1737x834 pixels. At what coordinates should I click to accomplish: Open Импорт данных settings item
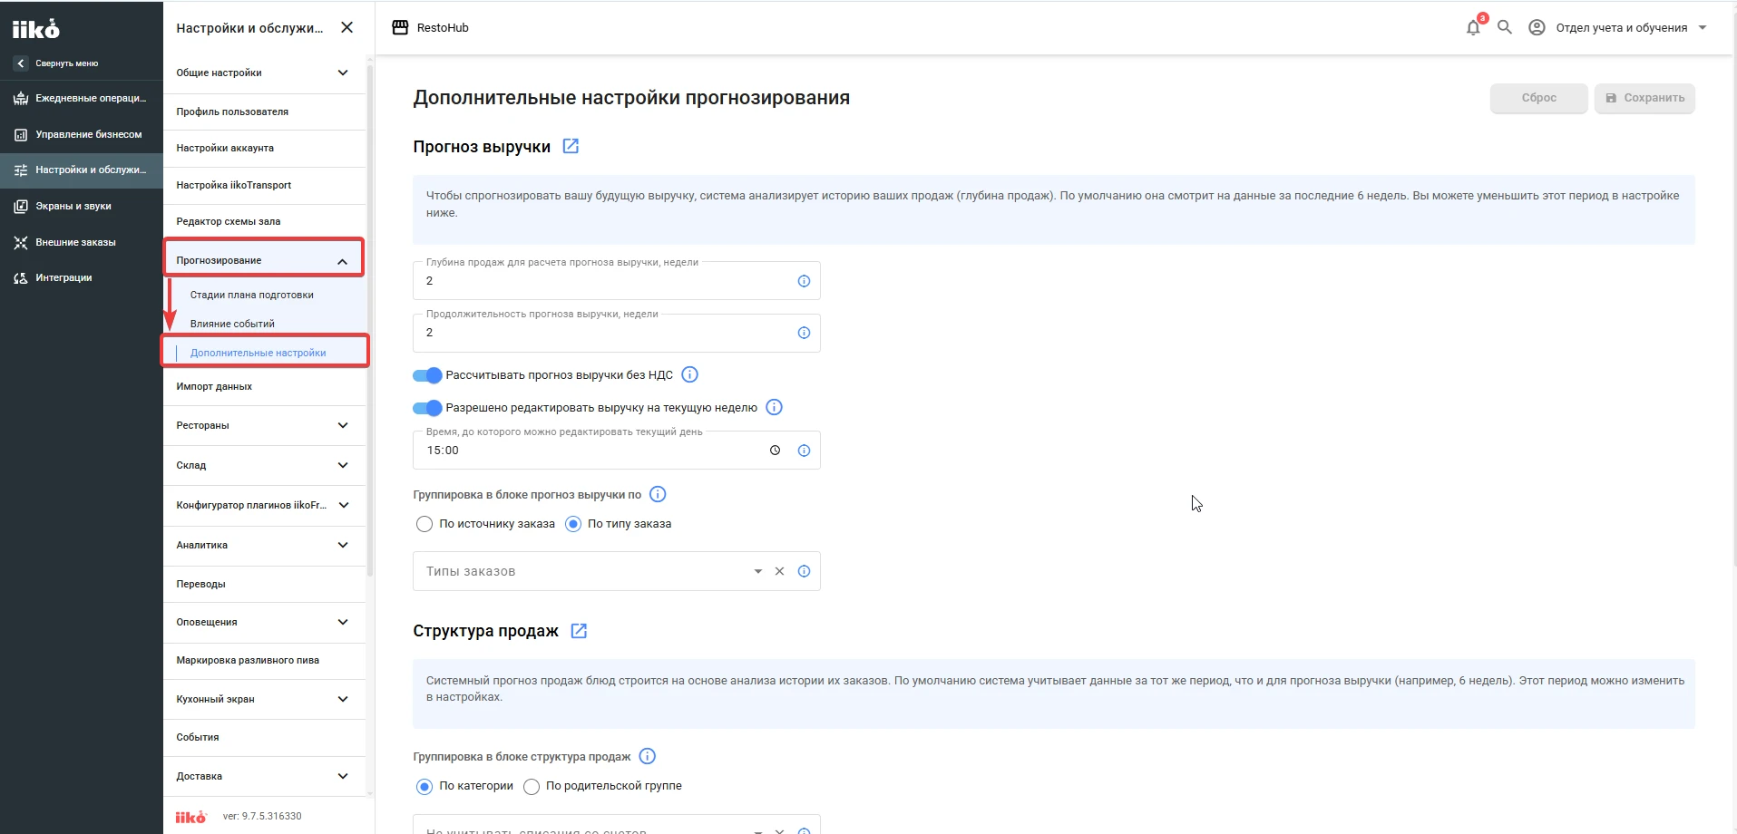pos(264,386)
